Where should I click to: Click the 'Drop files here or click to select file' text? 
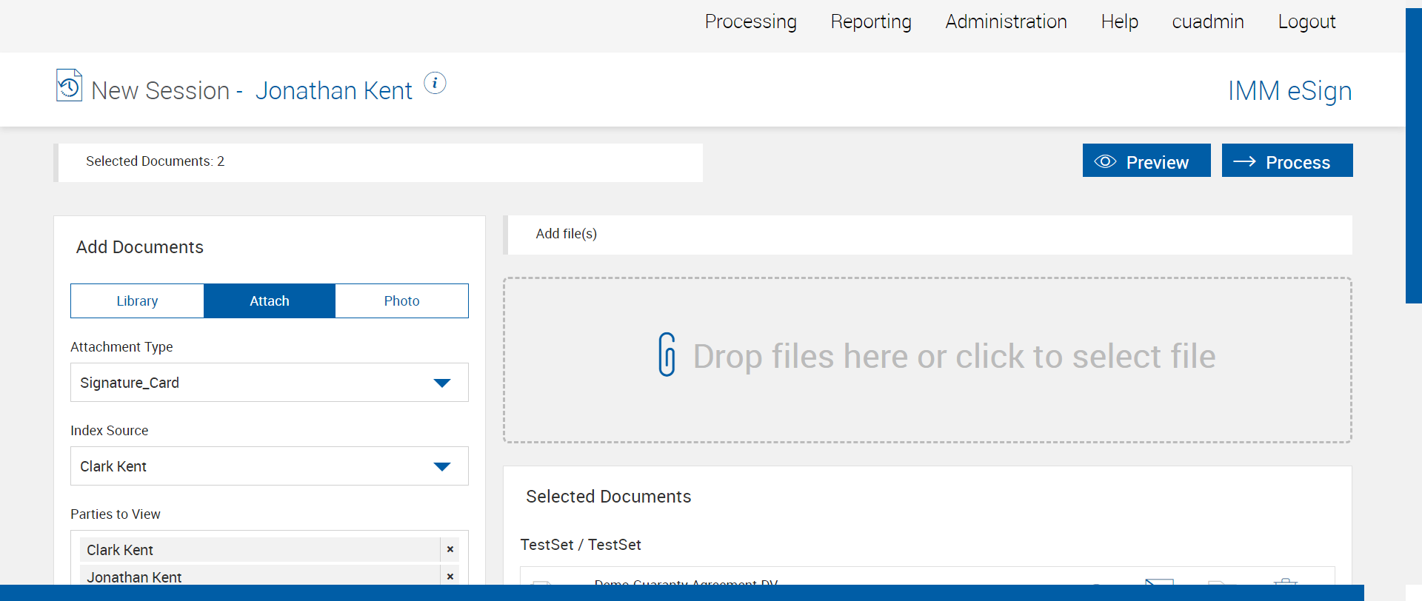(954, 356)
